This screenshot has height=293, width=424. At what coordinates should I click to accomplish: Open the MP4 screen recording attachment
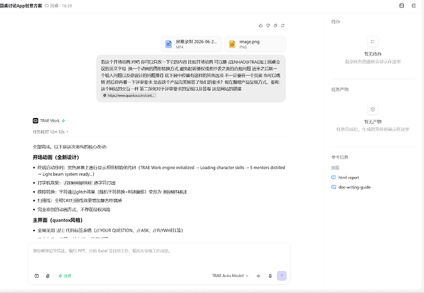192,44
